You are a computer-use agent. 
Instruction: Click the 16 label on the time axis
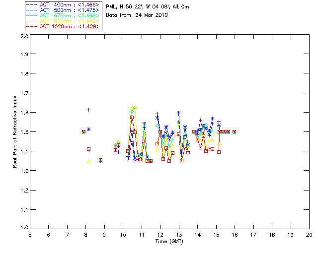click(x=235, y=235)
